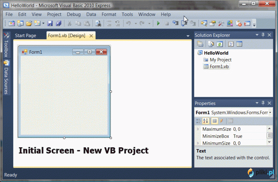278x182 pixels.
Task: Pin the Properties panel
Action: click(x=263, y=103)
